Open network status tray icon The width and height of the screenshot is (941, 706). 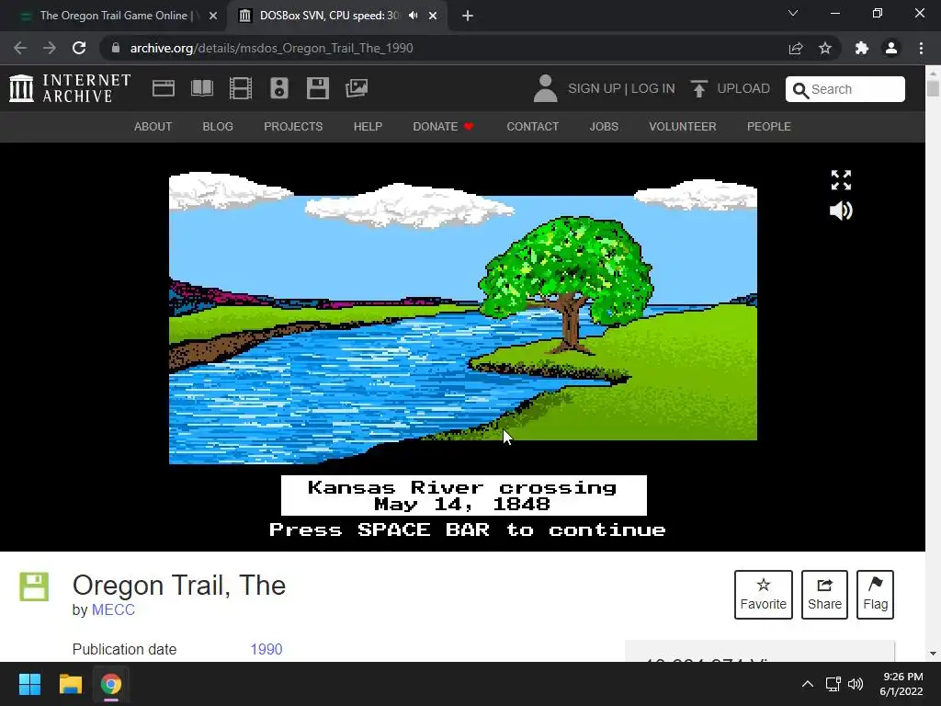click(x=833, y=684)
